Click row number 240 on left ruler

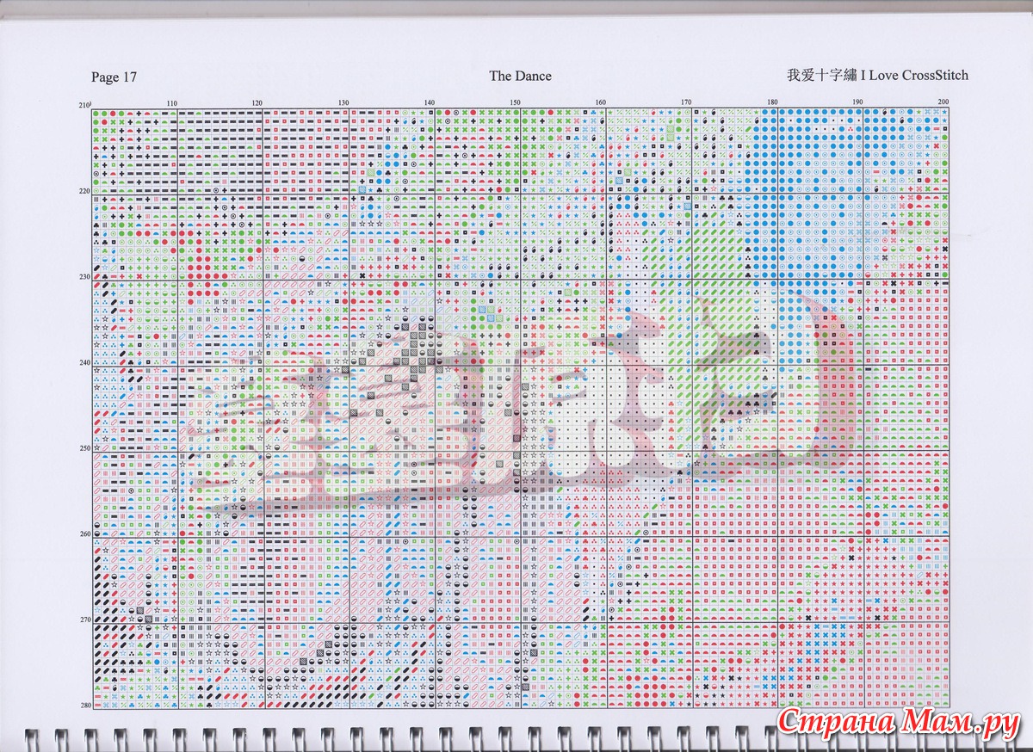click(x=84, y=362)
